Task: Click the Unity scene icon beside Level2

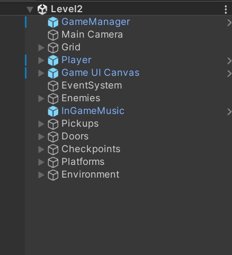Action: (42, 10)
